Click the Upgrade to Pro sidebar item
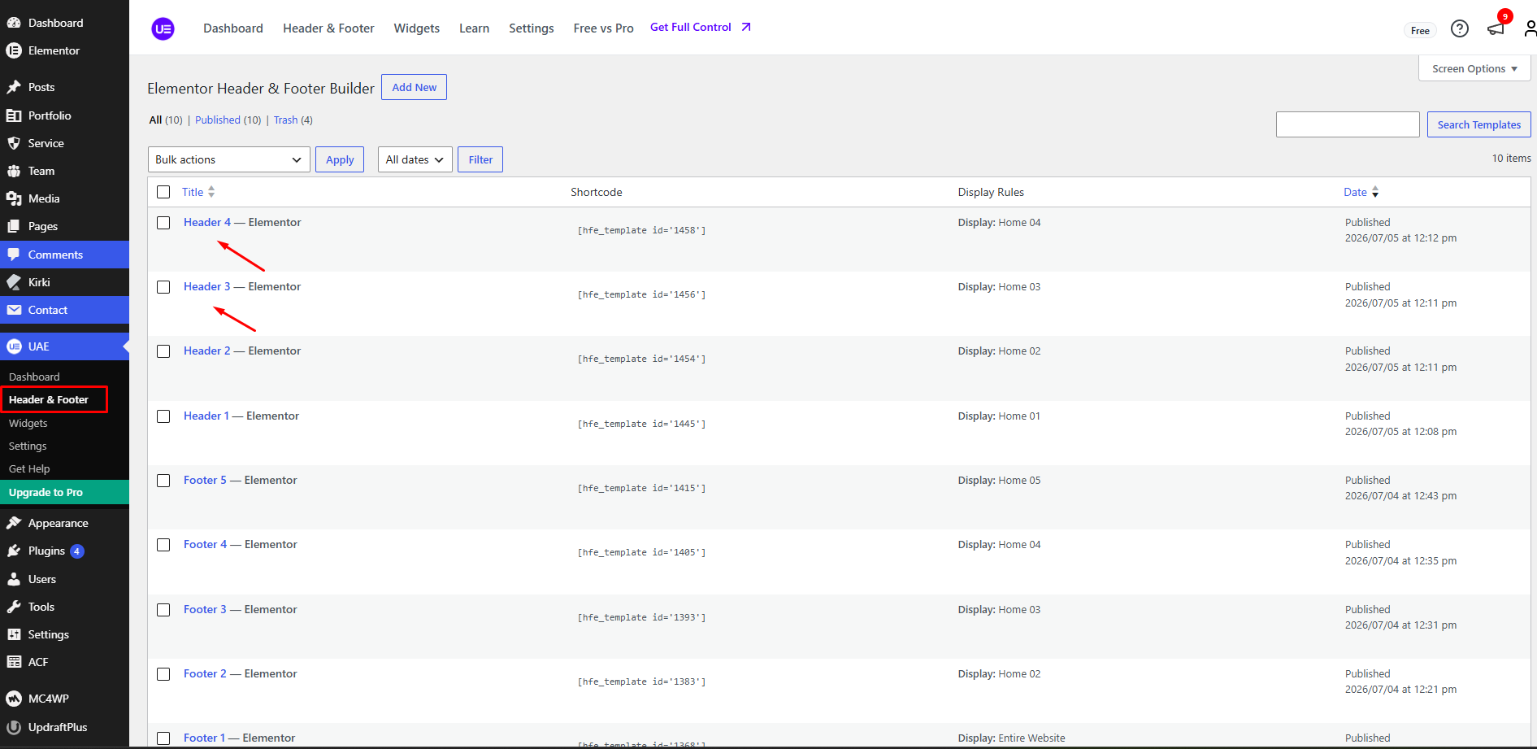The width and height of the screenshot is (1537, 749). (64, 492)
